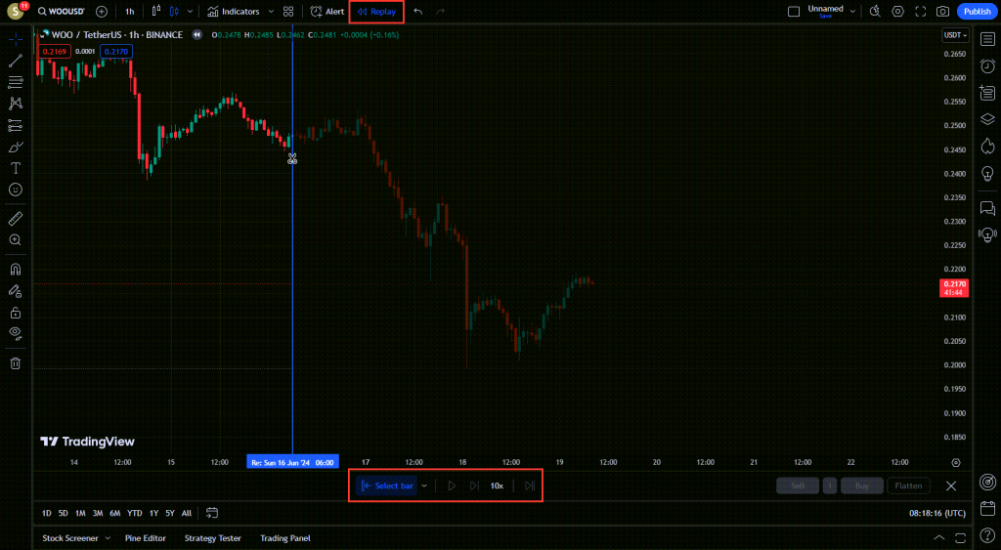Image resolution: width=1001 pixels, height=550 pixels.
Task: Toggle hide all drawings eye icon
Action: 16,333
